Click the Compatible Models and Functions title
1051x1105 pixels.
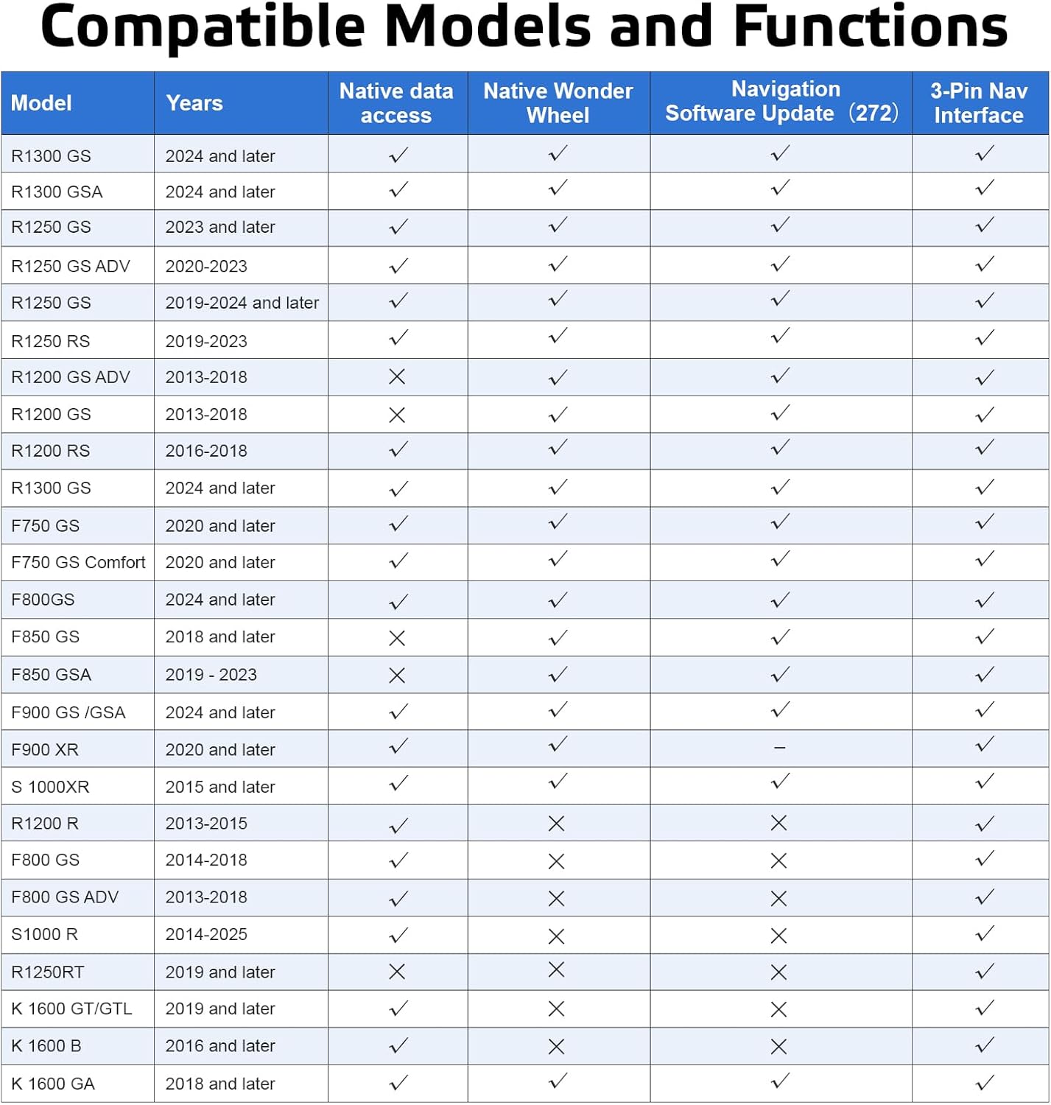[524, 28]
